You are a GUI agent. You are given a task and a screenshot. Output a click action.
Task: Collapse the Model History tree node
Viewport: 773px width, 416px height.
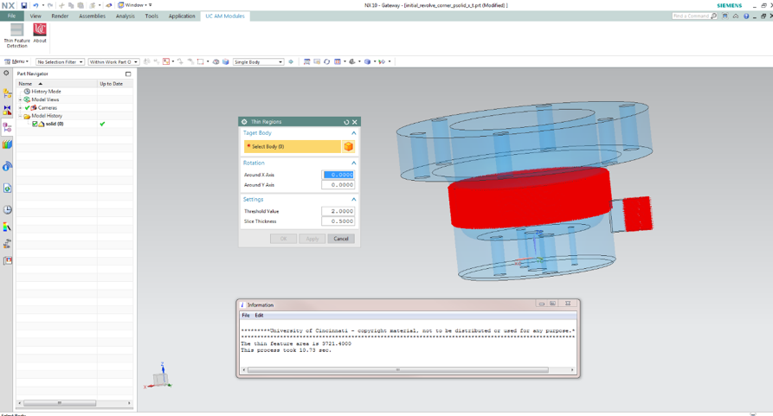(x=20, y=116)
